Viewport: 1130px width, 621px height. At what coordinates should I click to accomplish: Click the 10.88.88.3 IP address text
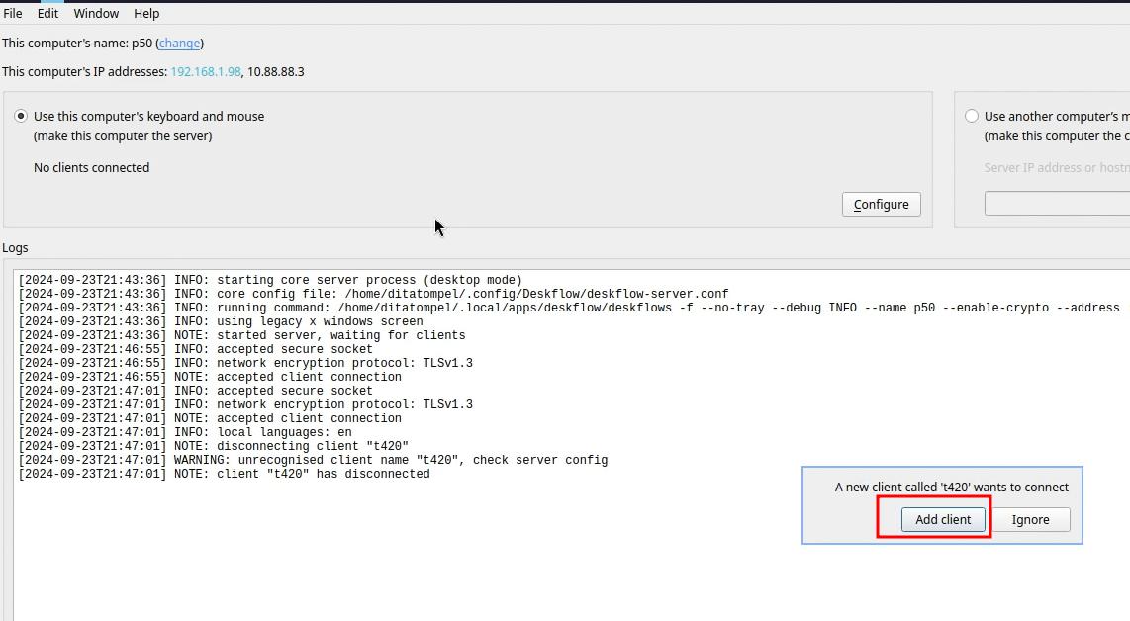point(276,72)
